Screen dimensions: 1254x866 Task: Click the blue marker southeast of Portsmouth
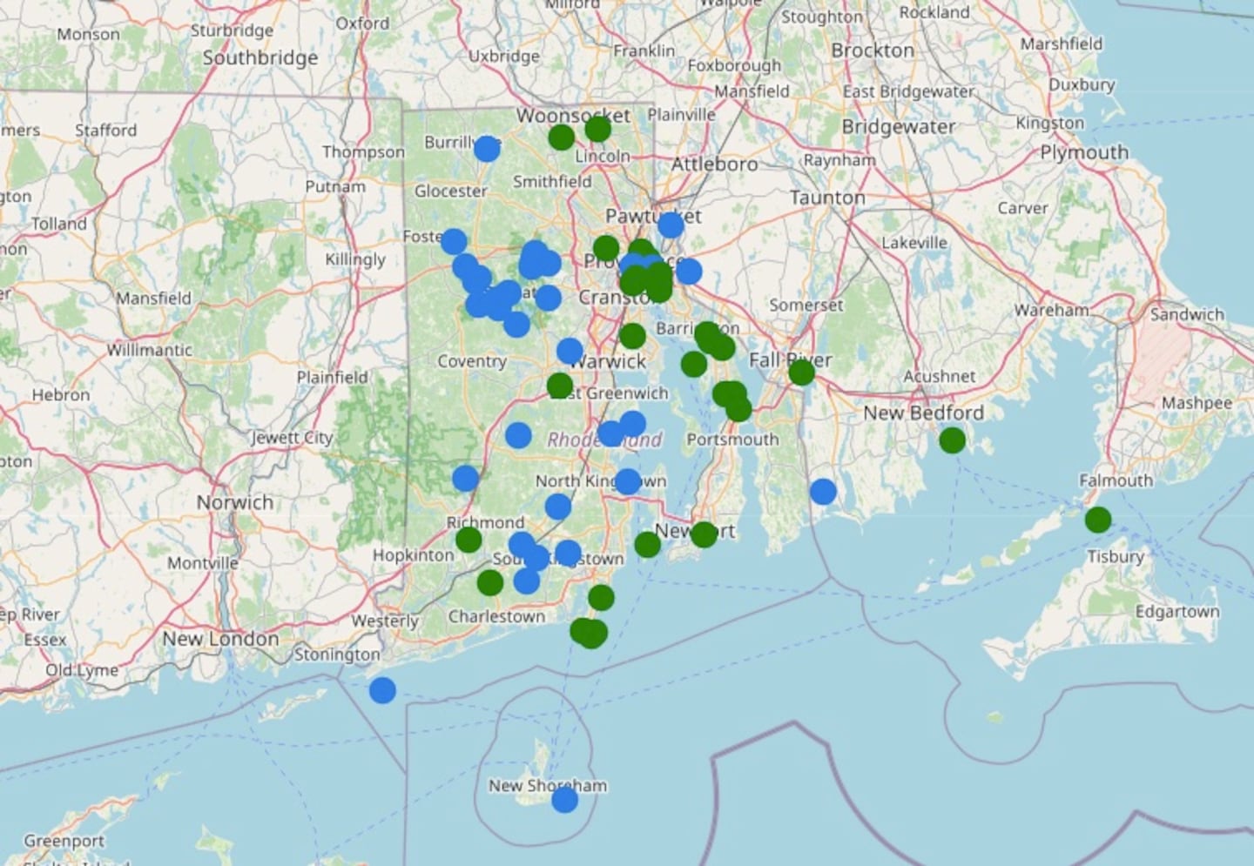[x=823, y=492]
